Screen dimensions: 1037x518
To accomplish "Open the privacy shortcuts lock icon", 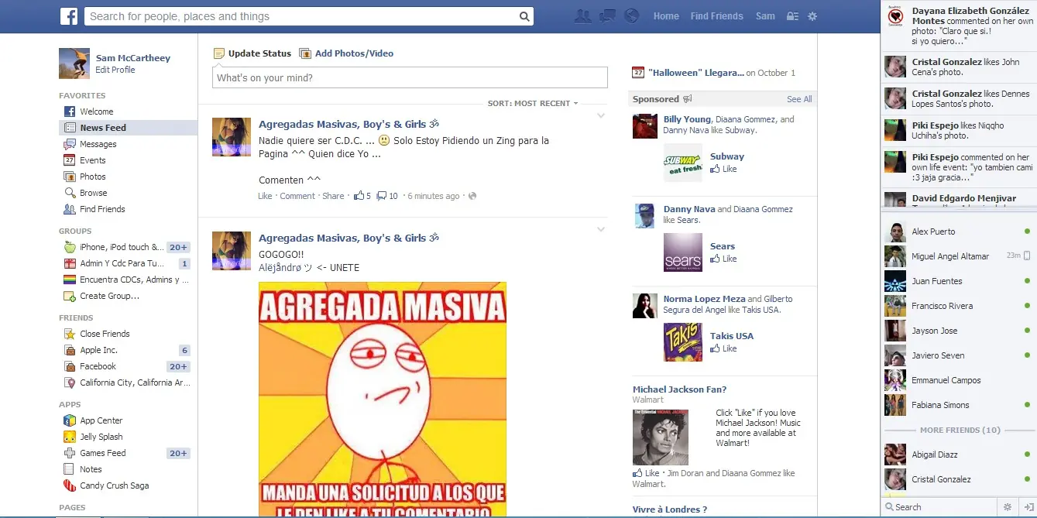I will [x=792, y=16].
